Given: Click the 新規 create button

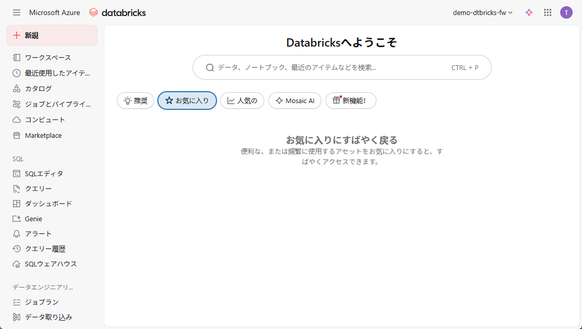Looking at the screenshot, I should (51, 35).
